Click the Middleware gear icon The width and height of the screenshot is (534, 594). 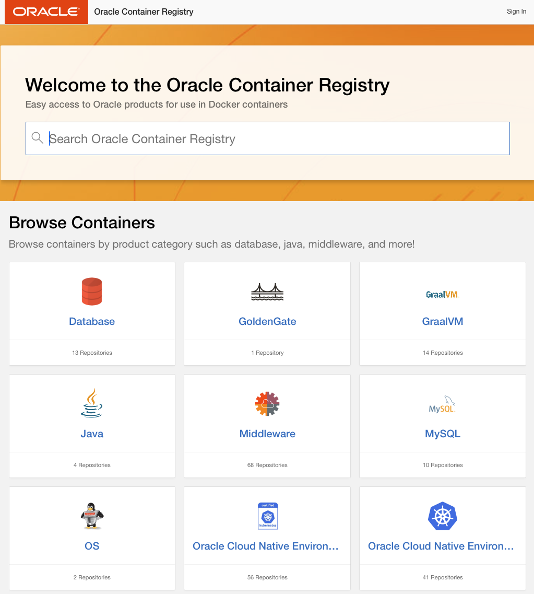(x=267, y=404)
